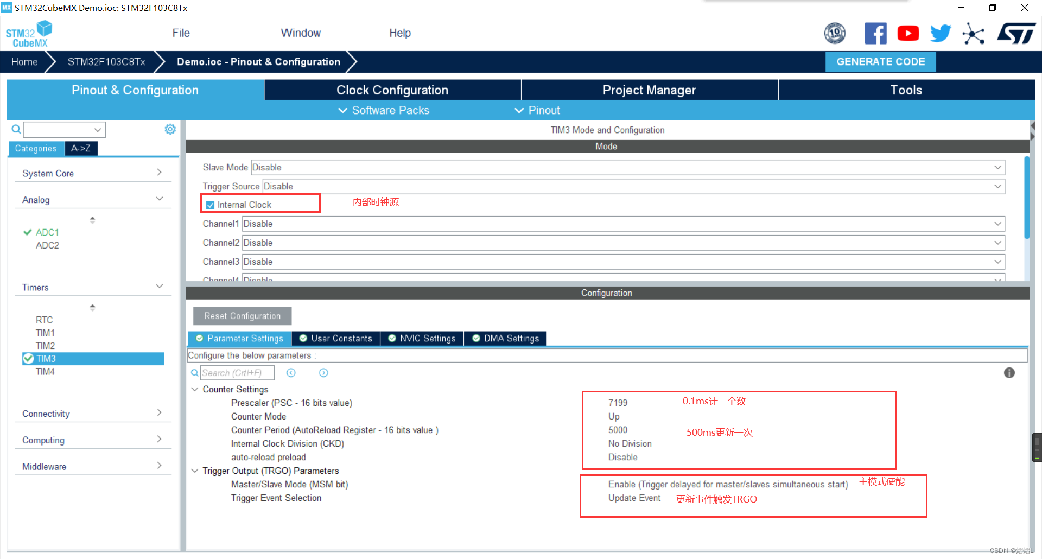Click the STM32CubeMX logo

[x=29, y=34]
